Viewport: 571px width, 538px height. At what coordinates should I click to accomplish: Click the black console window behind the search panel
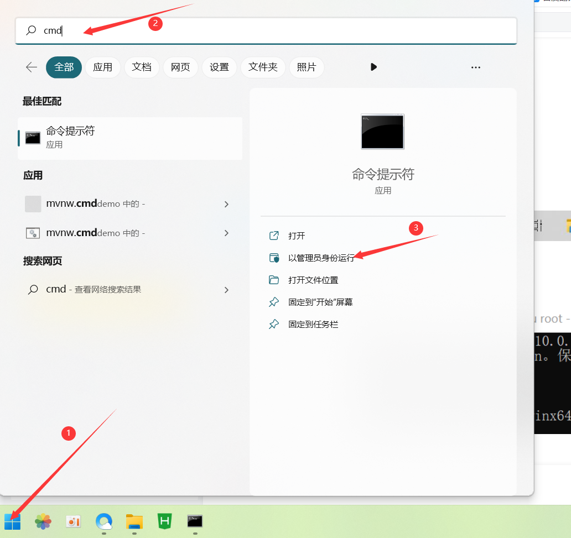tap(552, 383)
